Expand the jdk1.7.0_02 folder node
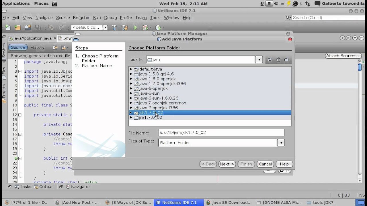367x206 pixels. 131,113
